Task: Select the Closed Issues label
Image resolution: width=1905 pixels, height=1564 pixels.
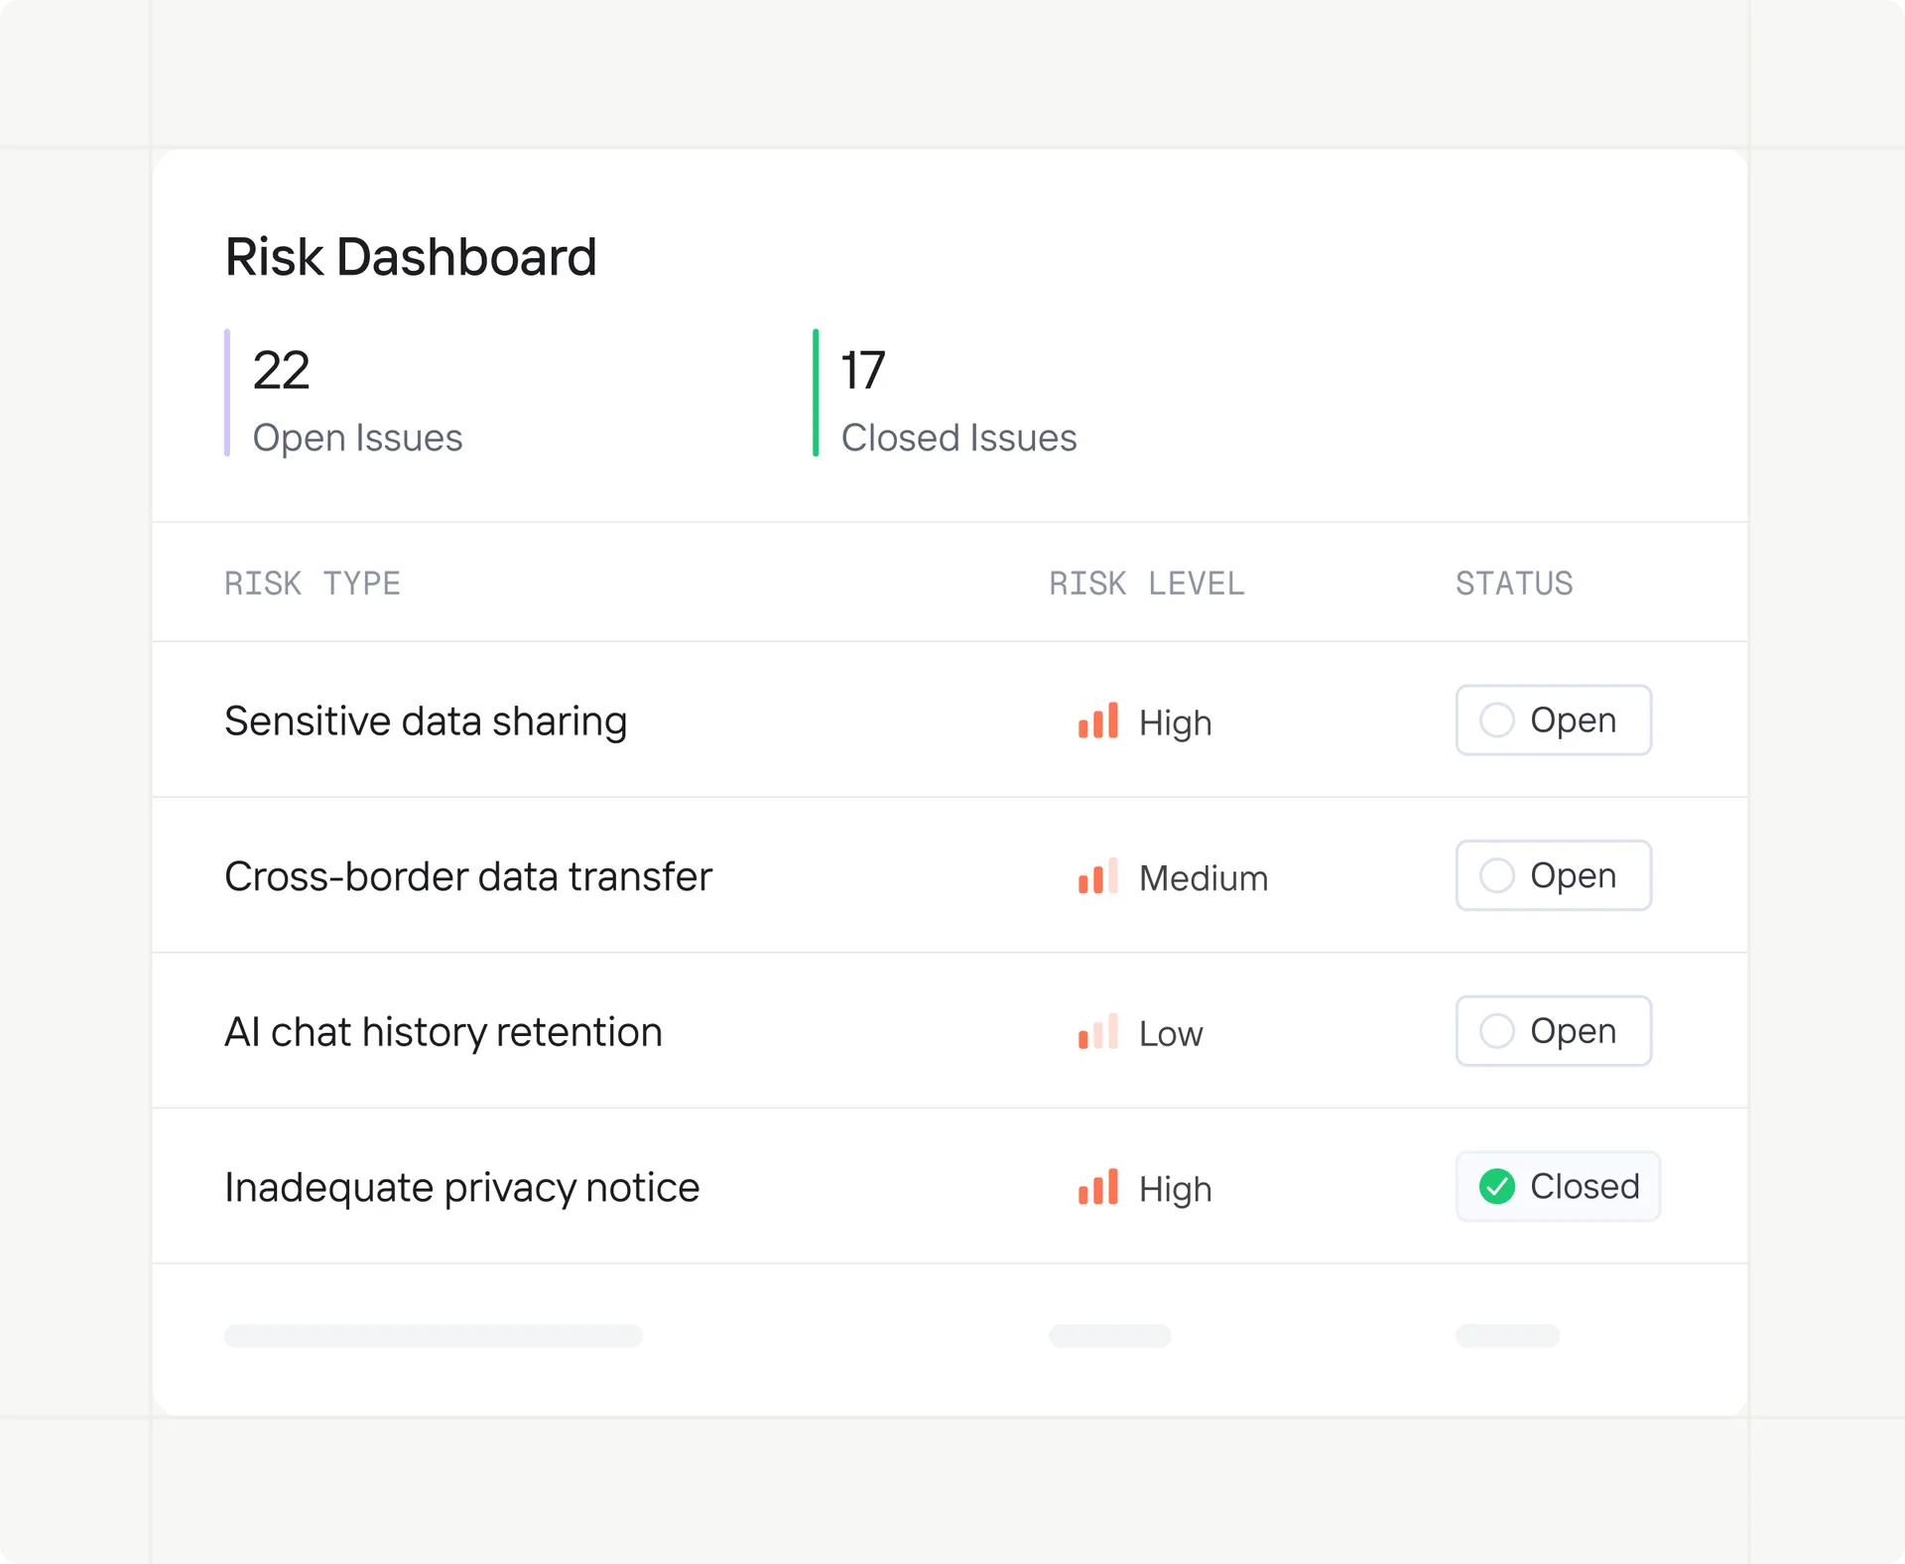Action: 958,438
